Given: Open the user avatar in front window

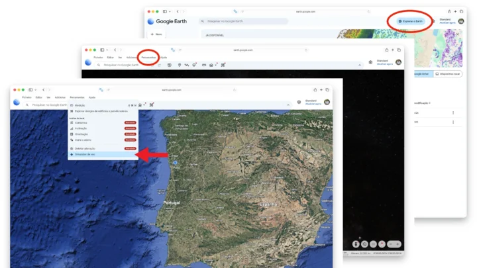Looking at the screenshot, I should pyautogui.click(x=327, y=102).
